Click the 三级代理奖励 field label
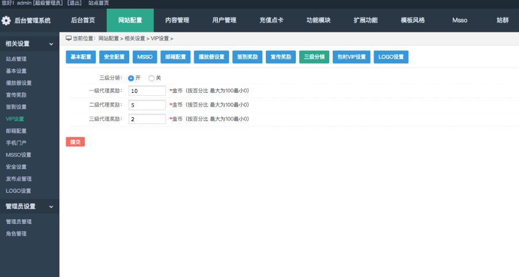 [x=106, y=119]
